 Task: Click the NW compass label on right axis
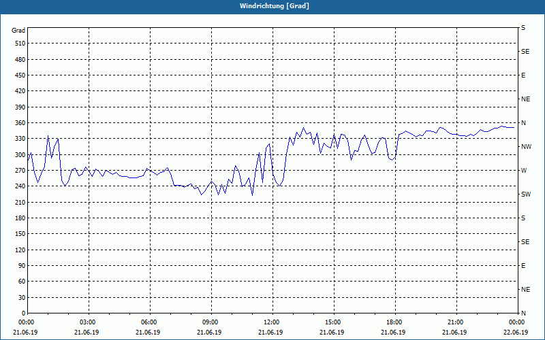point(526,147)
